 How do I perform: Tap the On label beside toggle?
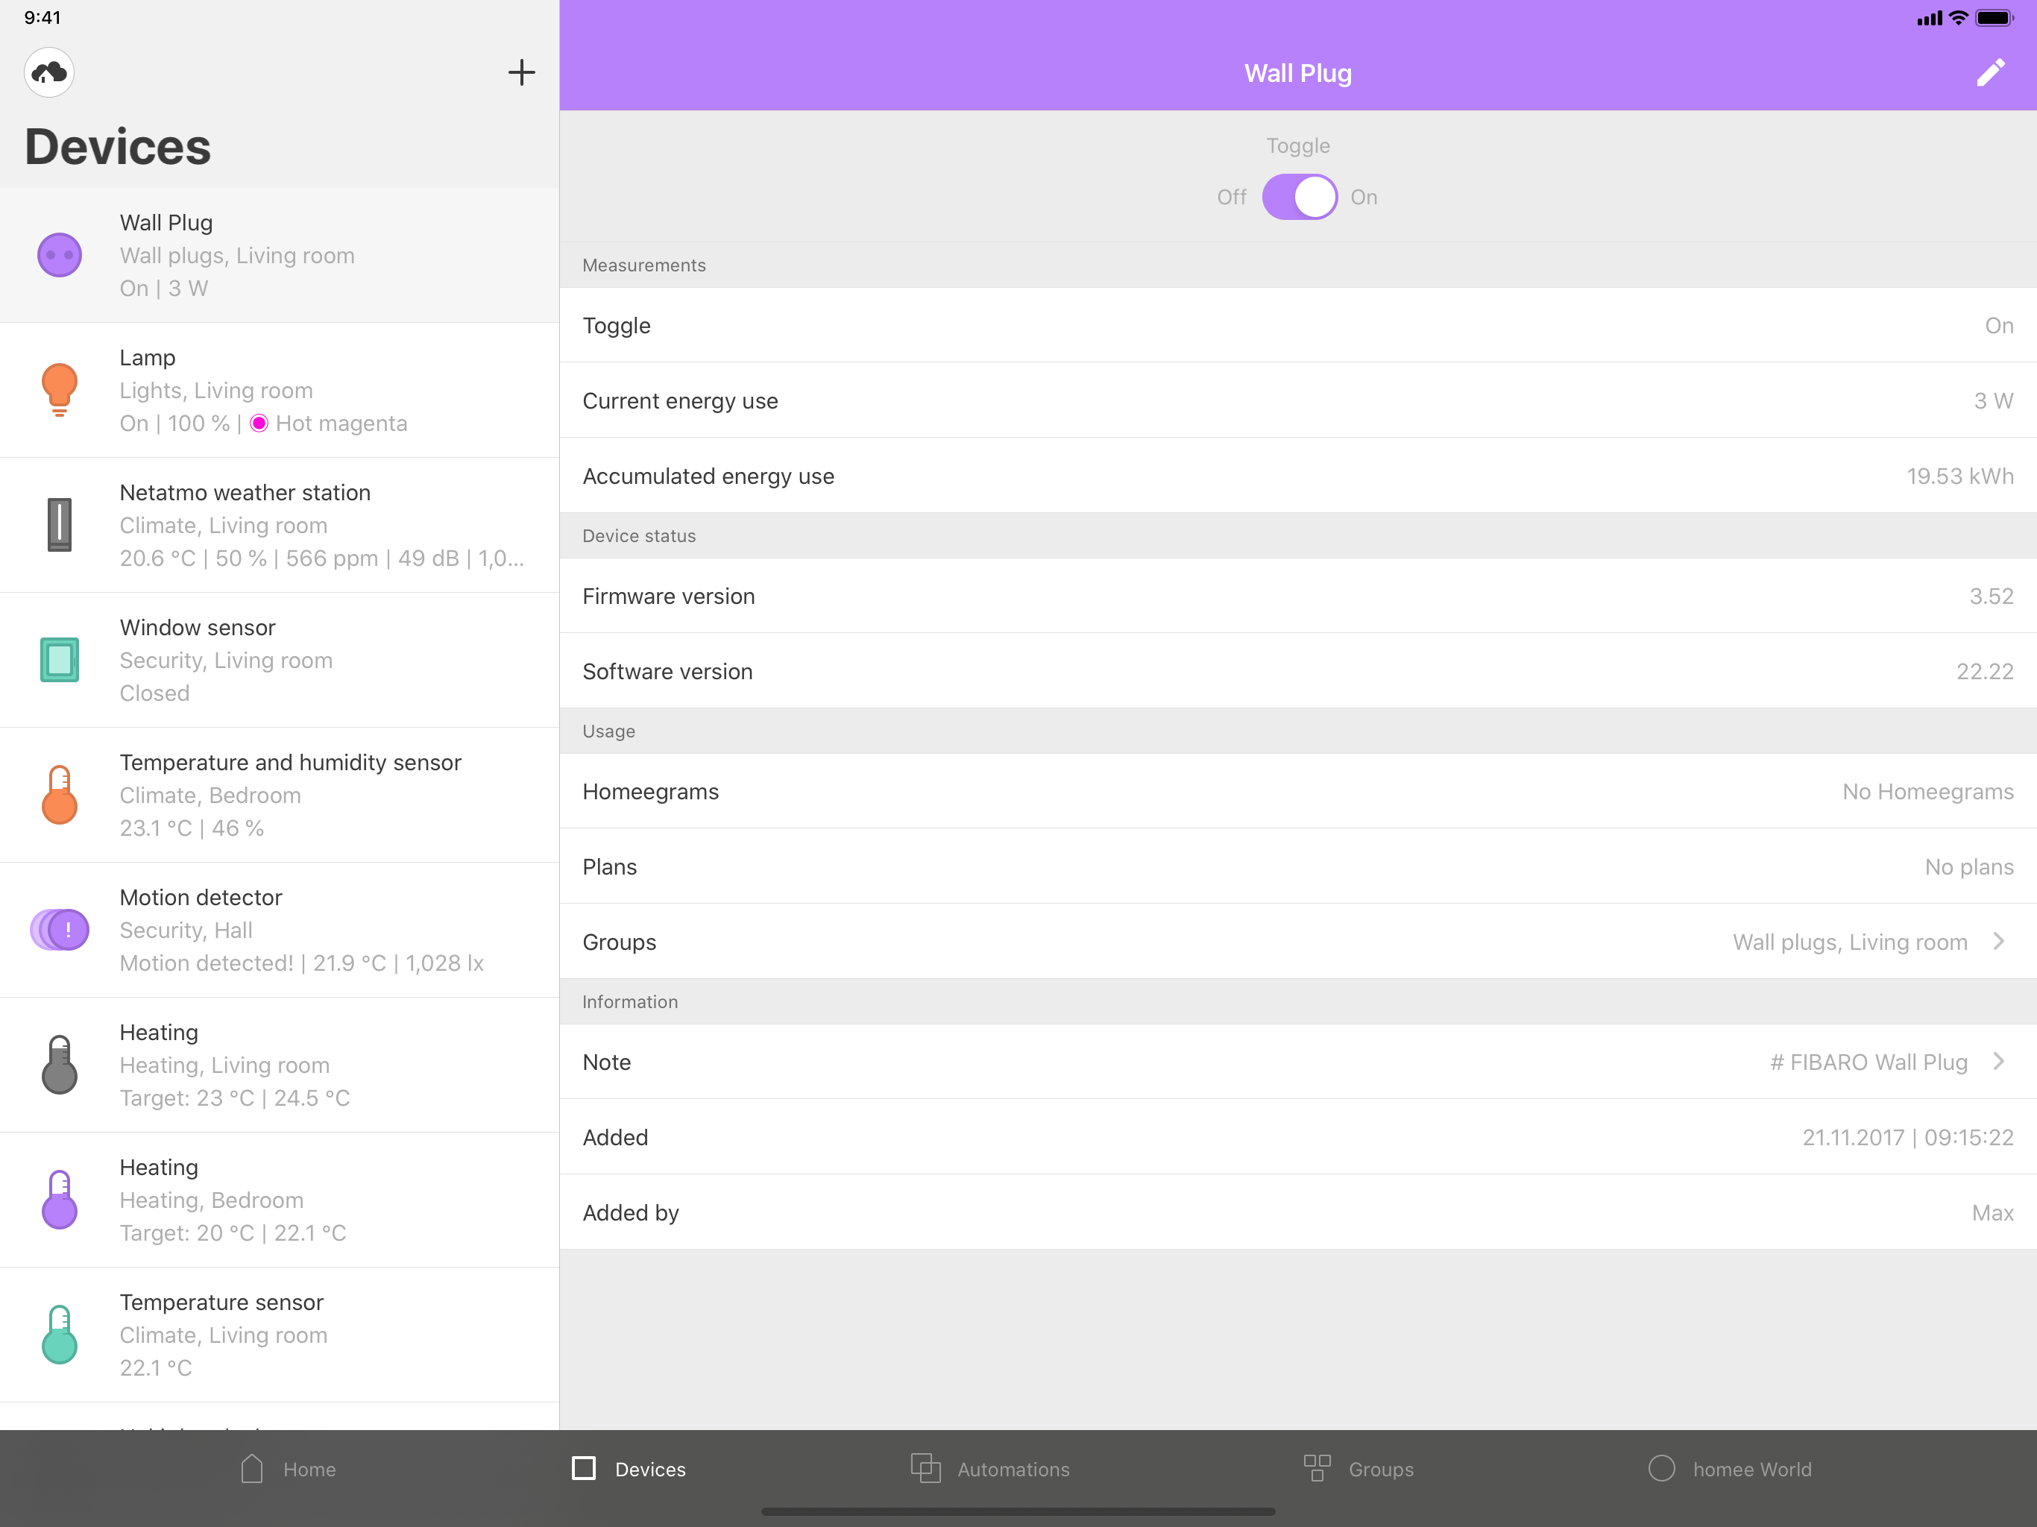point(1364,197)
